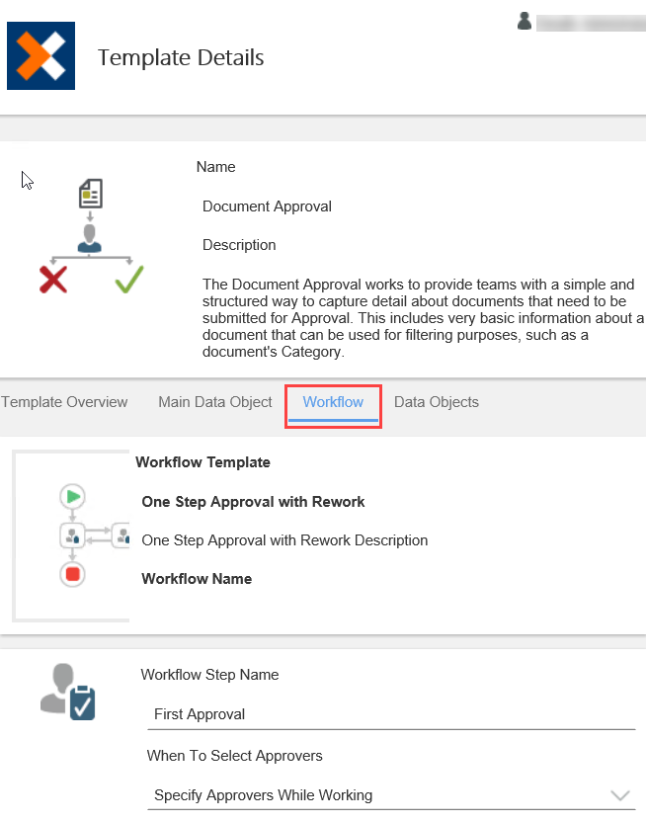Viewport: 646px width, 823px height.
Task: Click the dropdown chevron next to approver selection
Action: tap(620, 794)
